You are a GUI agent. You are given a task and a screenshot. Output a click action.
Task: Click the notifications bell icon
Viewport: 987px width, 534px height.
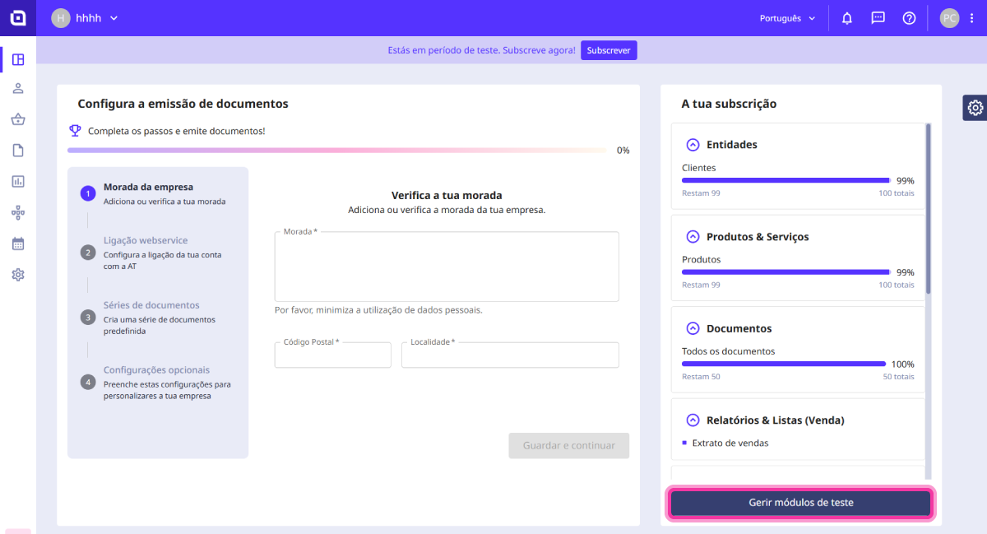click(x=846, y=18)
